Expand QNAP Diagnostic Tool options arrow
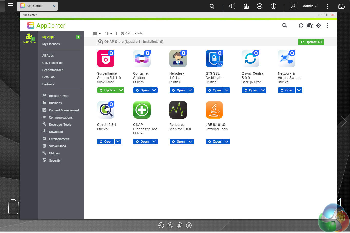The height and width of the screenshot is (233, 350). click(x=154, y=142)
